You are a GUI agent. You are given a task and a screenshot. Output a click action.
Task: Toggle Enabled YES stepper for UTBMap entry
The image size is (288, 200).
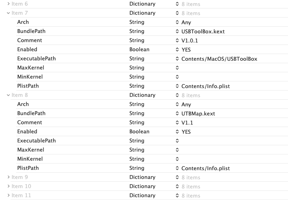click(178, 132)
